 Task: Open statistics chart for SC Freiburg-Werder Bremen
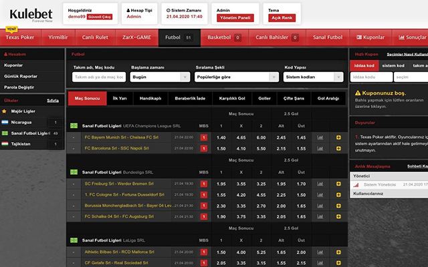coord(320,183)
